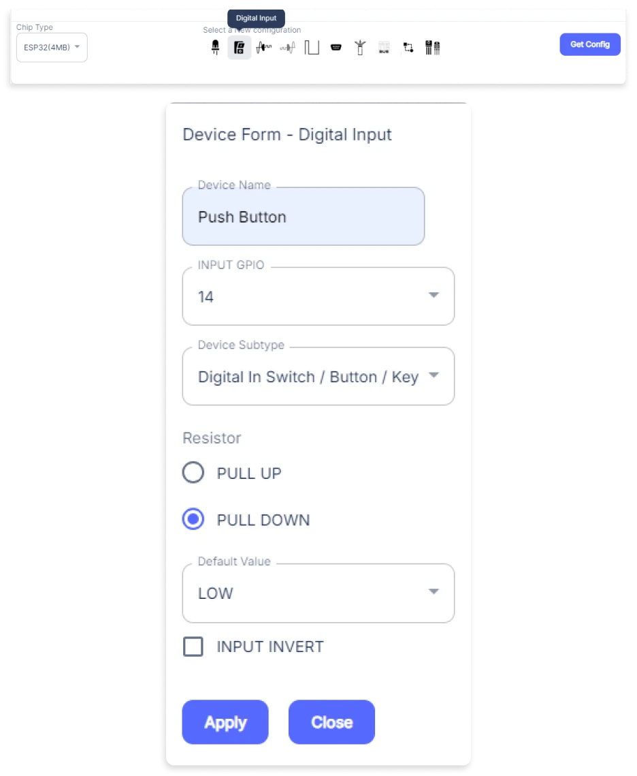This screenshot has height=776, width=637.
Task: Enable the INPUT INVERT checkbox
Action: (194, 647)
